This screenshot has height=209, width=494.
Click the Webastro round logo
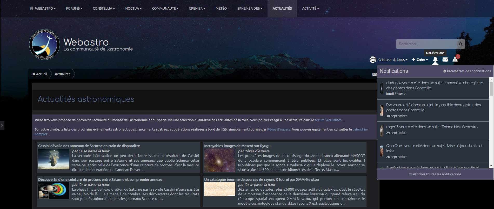click(44, 44)
